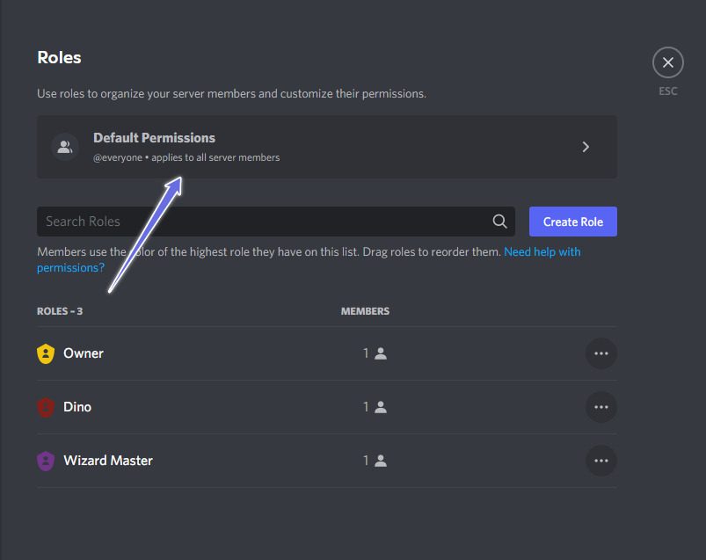
Task: Click the ESC label under the close button
Action: pyautogui.click(x=667, y=91)
